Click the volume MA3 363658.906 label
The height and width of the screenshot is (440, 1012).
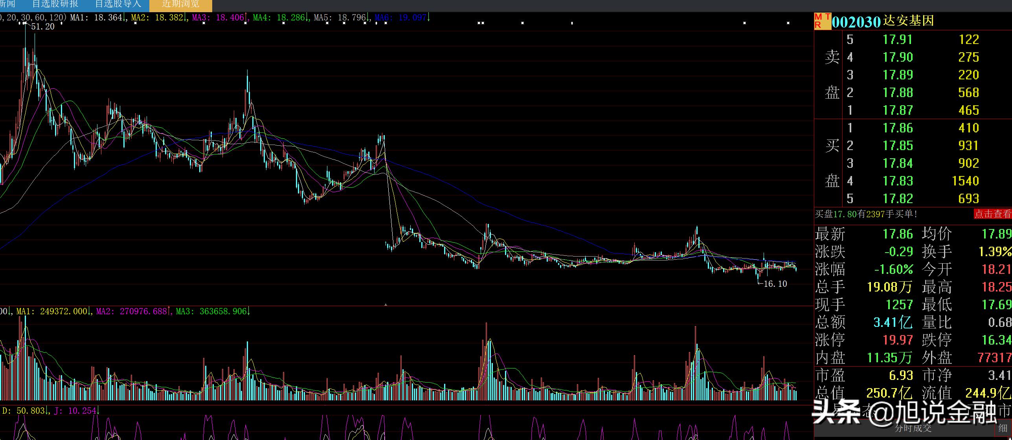211,312
